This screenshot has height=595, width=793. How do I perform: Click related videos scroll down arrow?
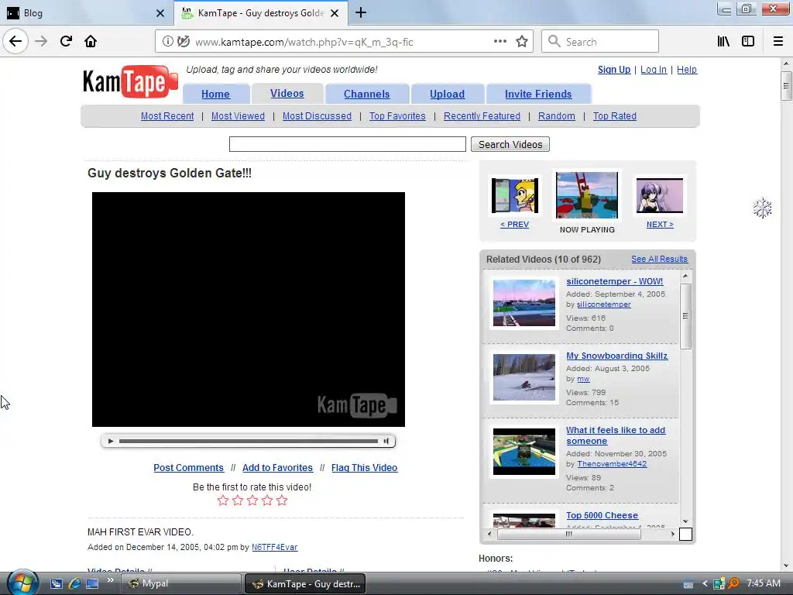[685, 521]
